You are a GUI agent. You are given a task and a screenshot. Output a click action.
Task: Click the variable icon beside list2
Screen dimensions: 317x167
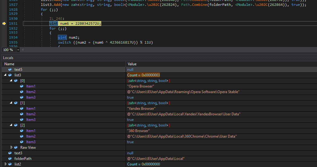[x=10, y=164]
